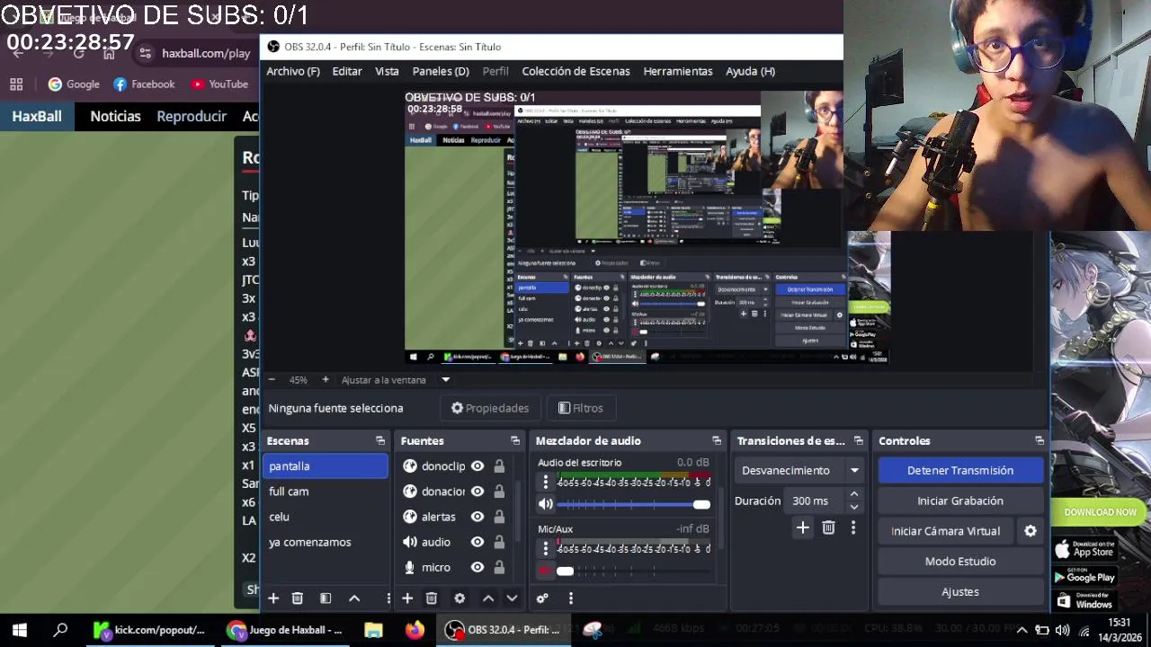Open source properties gear in Fuentes toolbar

click(x=460, y=598)
